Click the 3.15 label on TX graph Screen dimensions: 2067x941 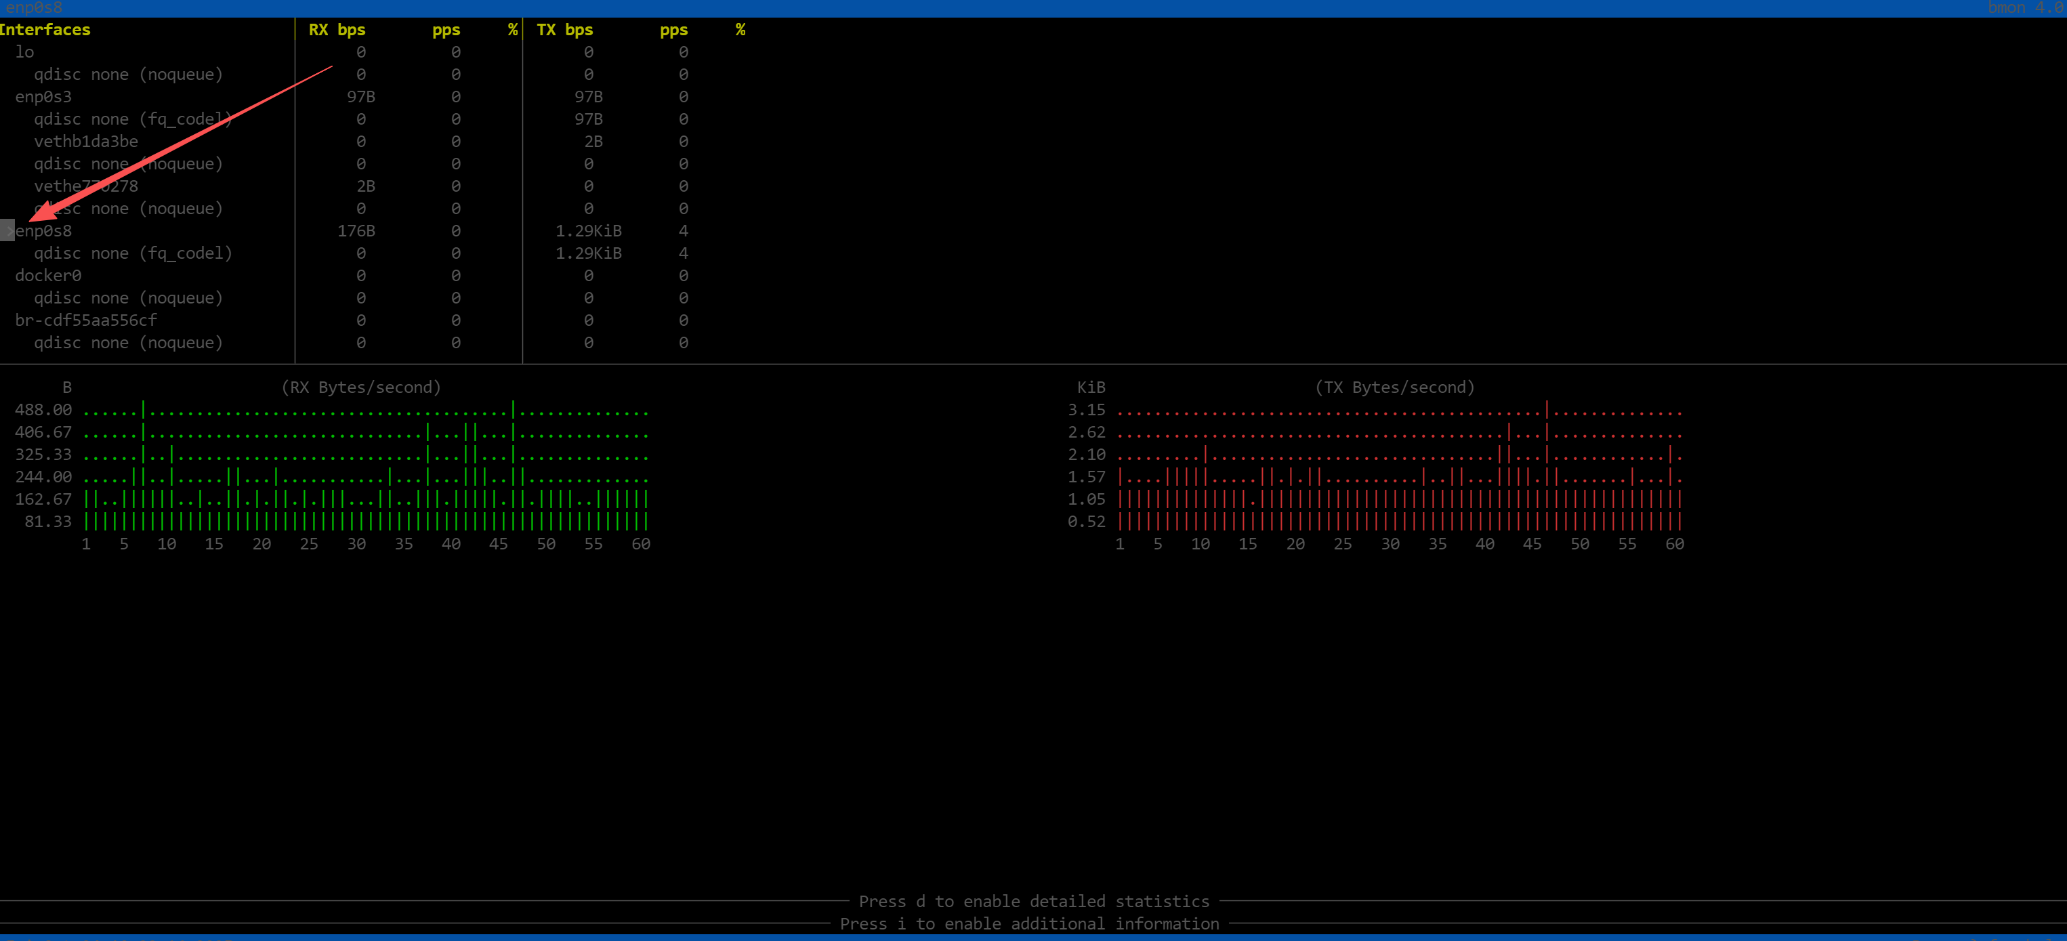click(x=1087, y=410)
